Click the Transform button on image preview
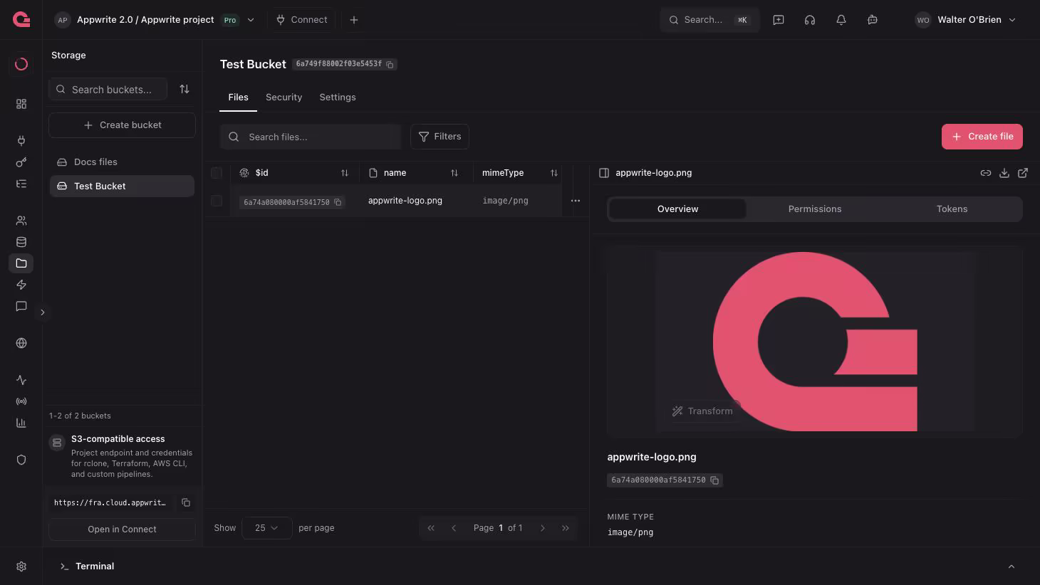This screenshot has width=1040, height=585. click(702, 411)
